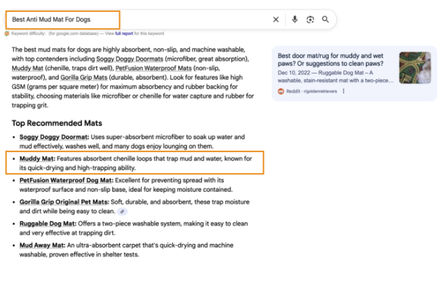Open Google Lens image search

(x=310, y=20)
